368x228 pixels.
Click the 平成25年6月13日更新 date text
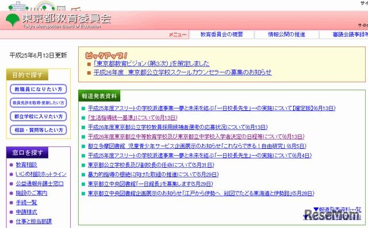pyautogui.click(x=38, y=55)
